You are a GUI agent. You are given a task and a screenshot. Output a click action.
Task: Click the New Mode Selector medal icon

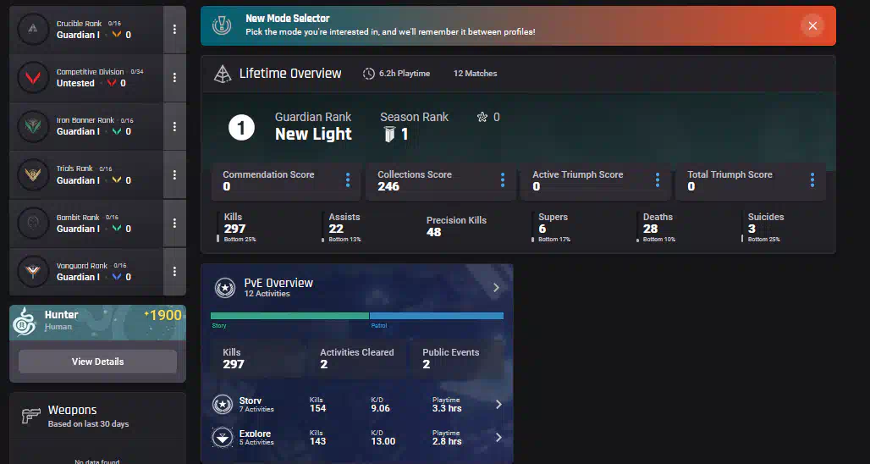[x=222, y=25]
